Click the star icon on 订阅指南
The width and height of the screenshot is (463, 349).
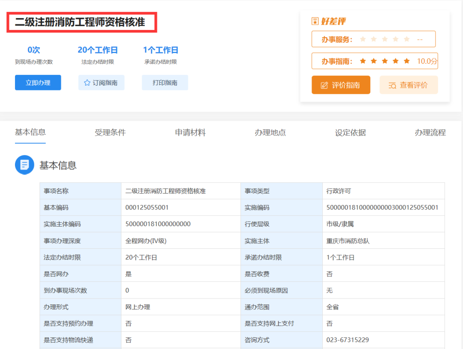(87, 83)
